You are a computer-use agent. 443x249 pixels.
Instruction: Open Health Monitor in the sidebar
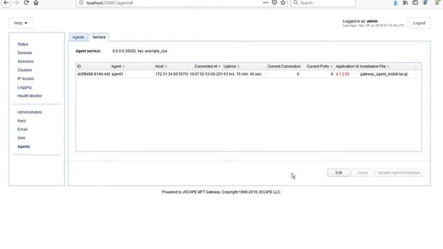[x=30, y=96]
